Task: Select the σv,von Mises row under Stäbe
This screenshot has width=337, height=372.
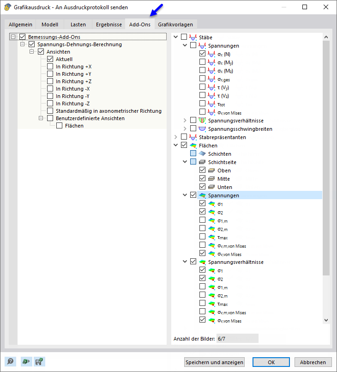Action: point(229,113)
